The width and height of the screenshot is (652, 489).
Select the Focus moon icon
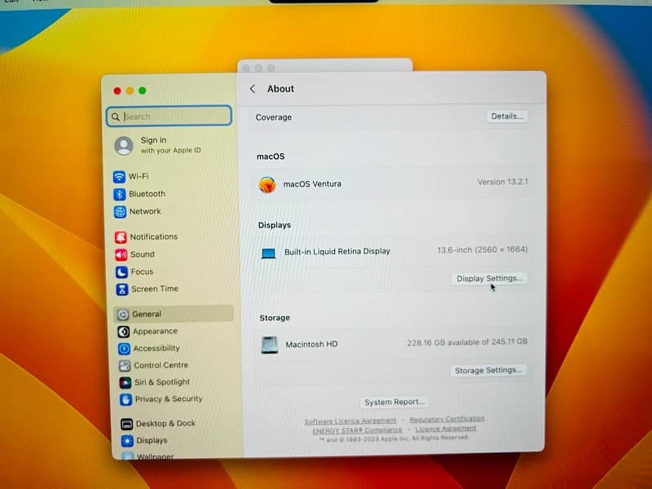click(x=121, y=272)
